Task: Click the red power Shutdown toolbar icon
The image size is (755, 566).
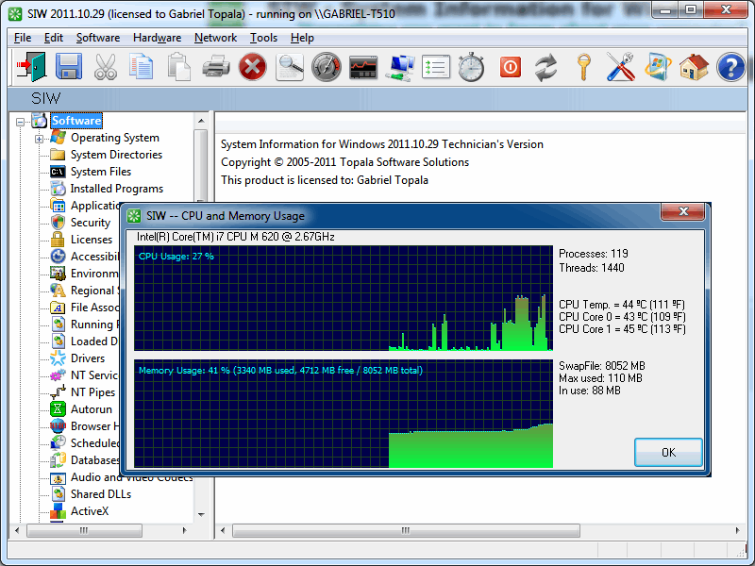Action: 510,67
